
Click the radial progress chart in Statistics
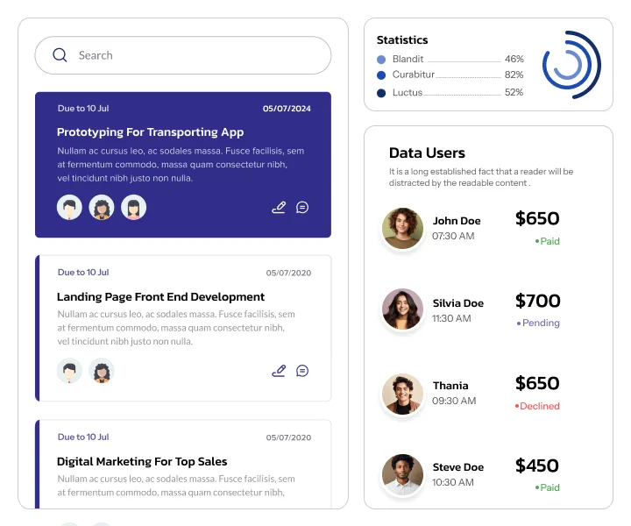point(571,65)
